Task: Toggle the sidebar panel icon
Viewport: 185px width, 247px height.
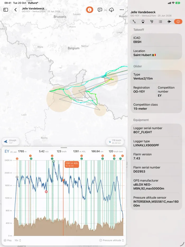Action: click(x=6, y=10)
